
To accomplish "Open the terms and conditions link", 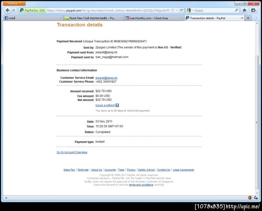I will point(141,185).
